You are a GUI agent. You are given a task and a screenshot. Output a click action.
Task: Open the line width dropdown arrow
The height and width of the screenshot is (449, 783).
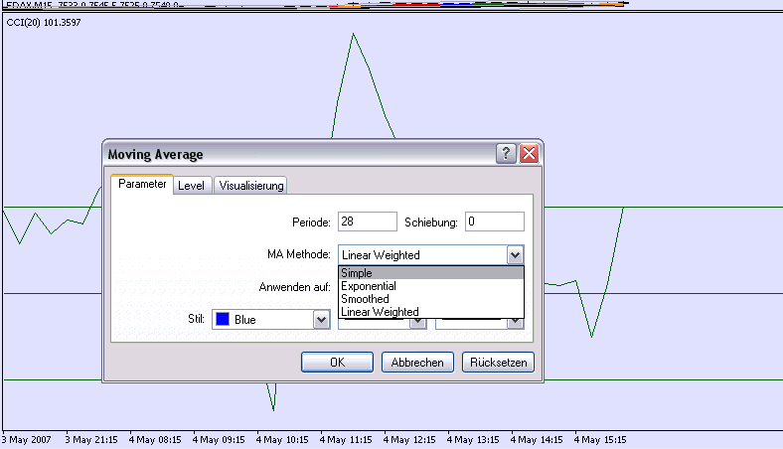[514, 322]
